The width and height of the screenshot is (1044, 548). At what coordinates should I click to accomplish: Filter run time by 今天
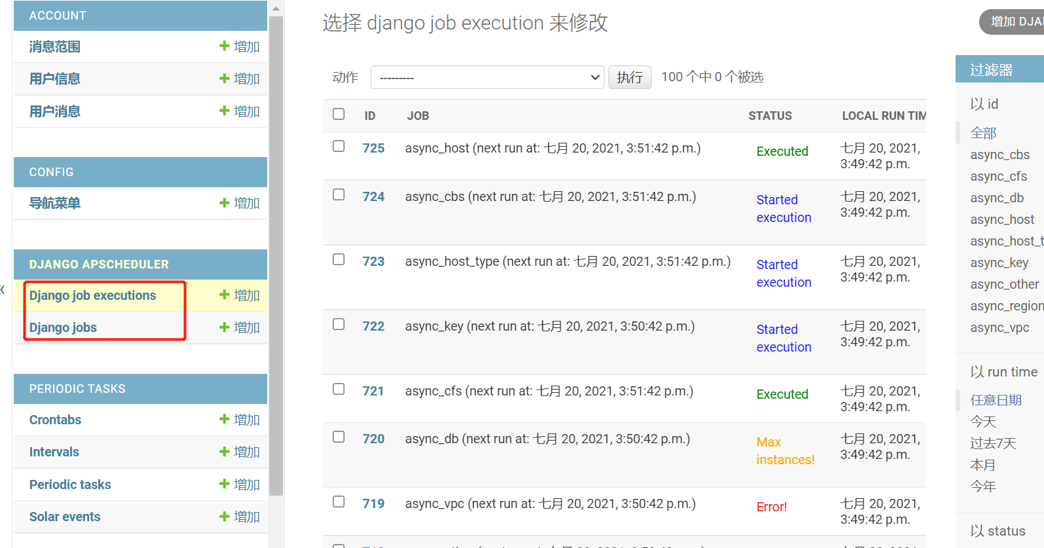coord(983,422)
